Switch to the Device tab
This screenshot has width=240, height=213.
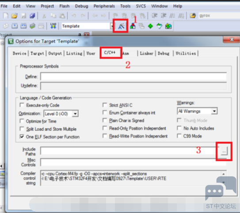[19, 53]
